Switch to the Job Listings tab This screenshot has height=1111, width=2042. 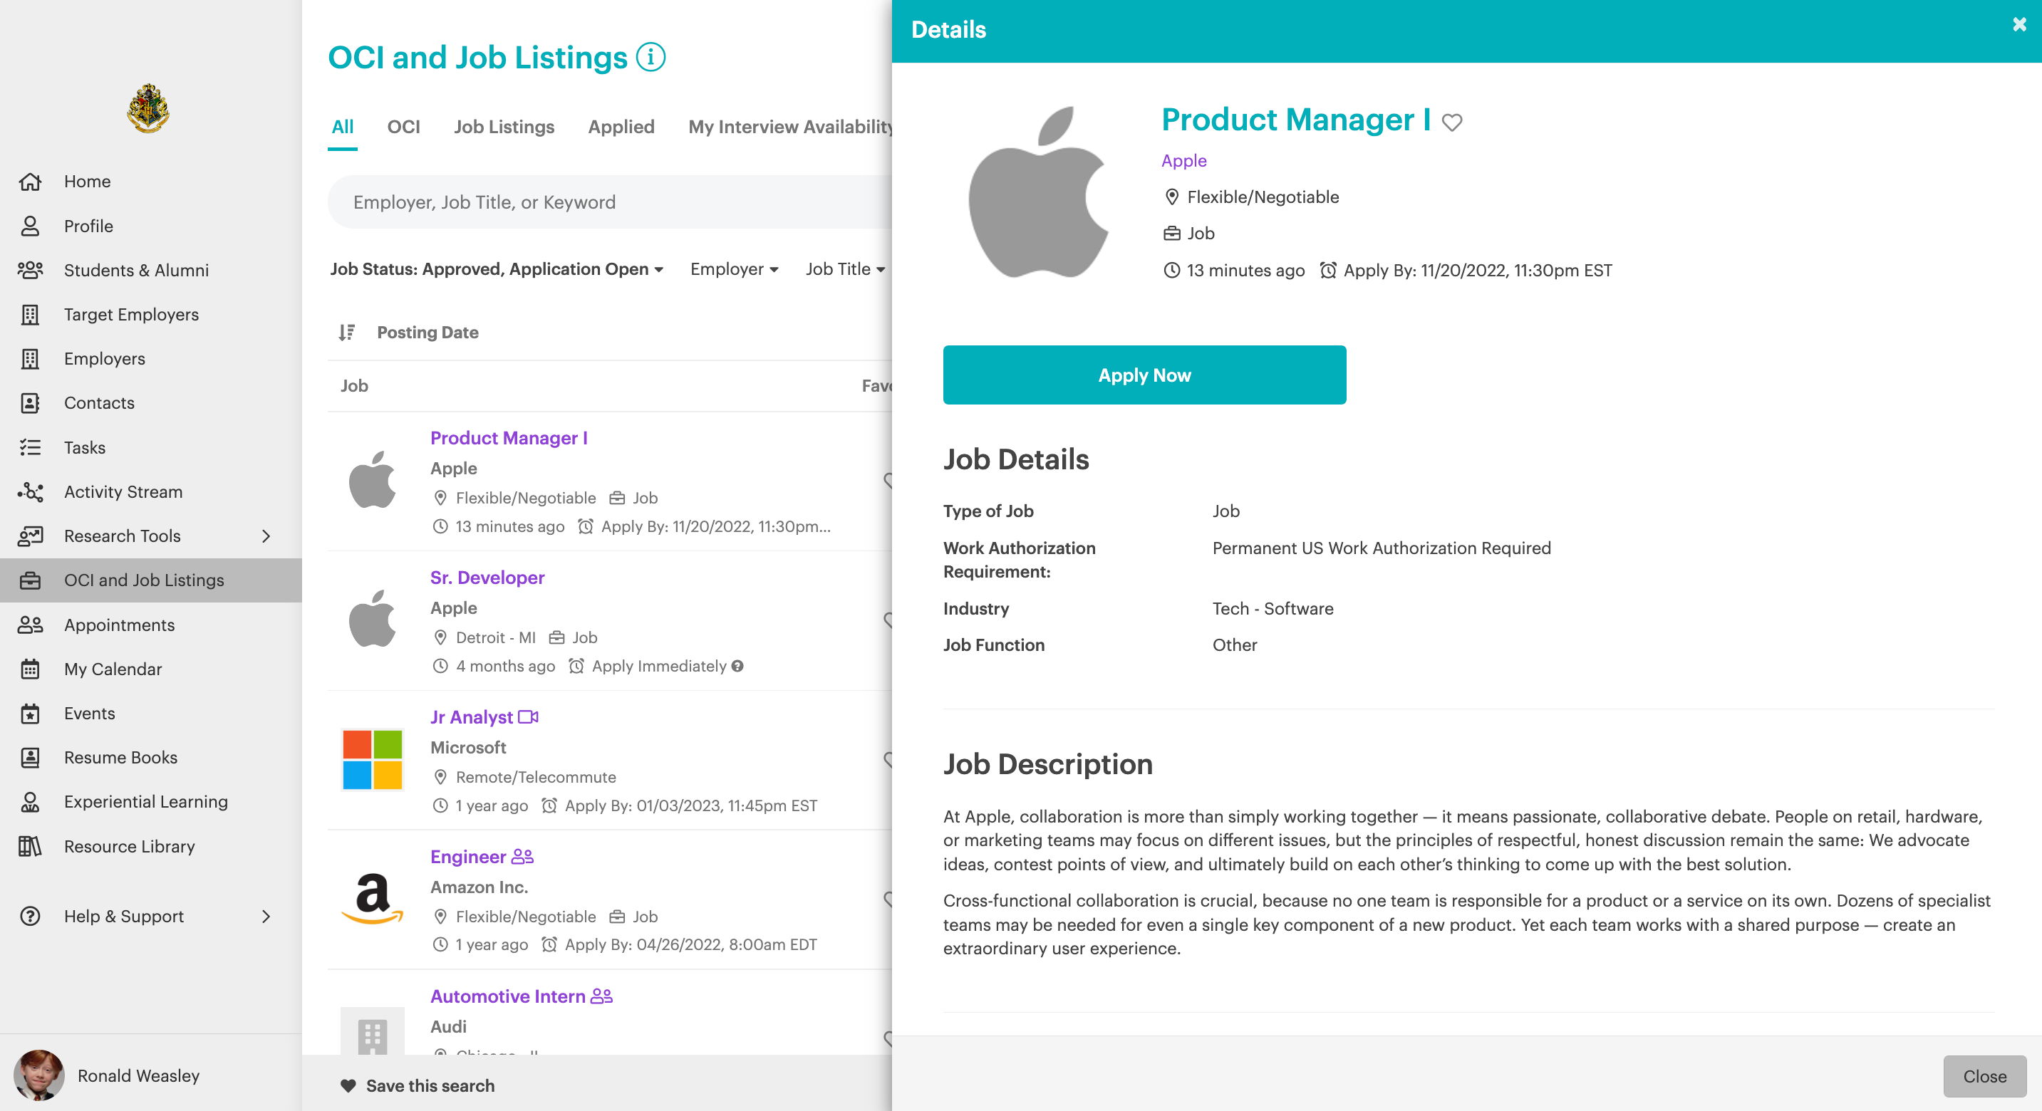tap(504, 127)
